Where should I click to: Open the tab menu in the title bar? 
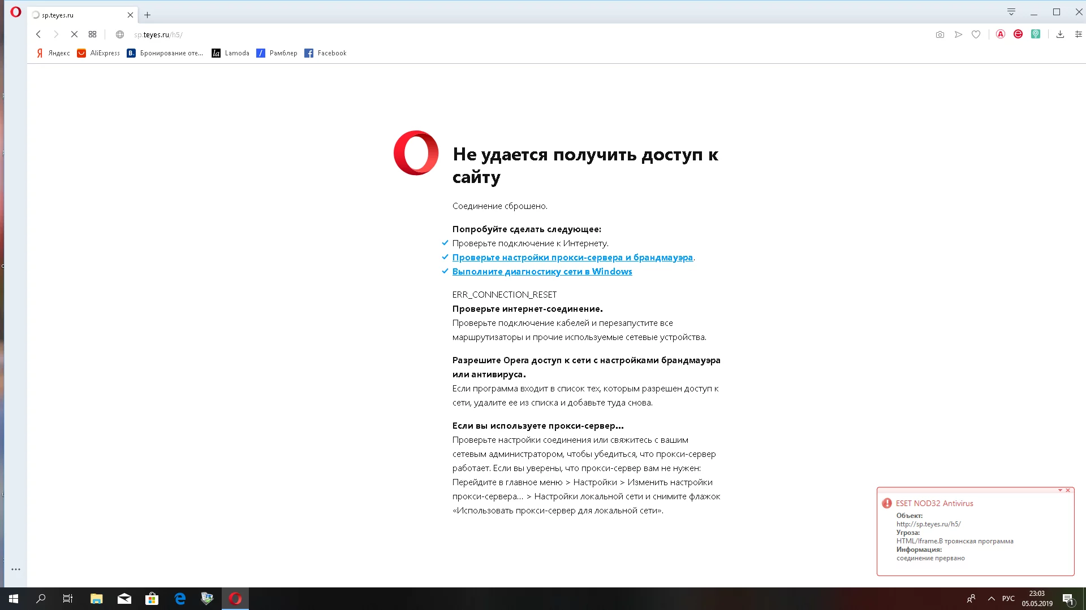coord(1011,12)
